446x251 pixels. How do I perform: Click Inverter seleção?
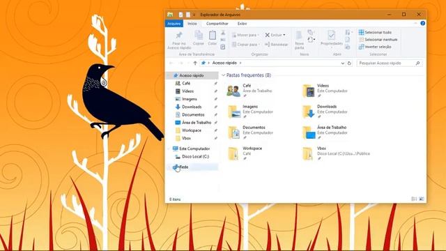click(375, 47)
